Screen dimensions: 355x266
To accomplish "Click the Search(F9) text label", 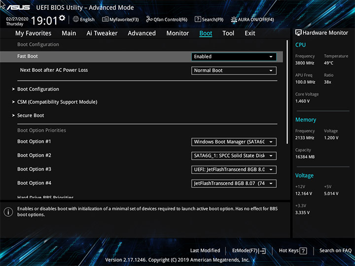I will 213,20.
